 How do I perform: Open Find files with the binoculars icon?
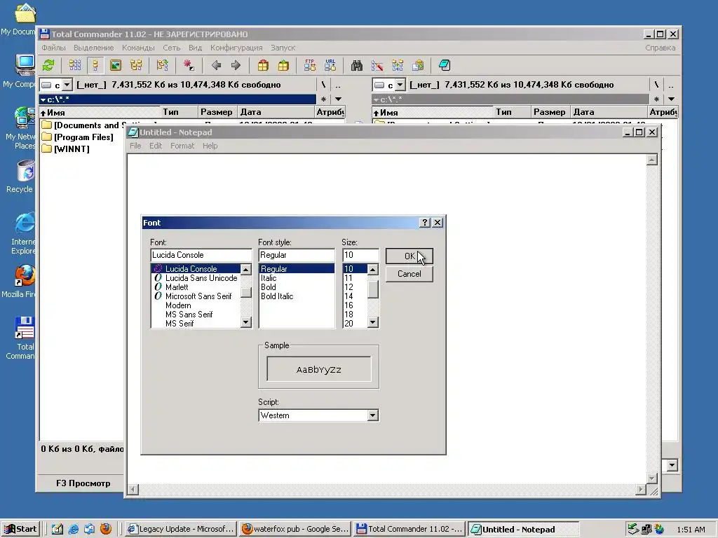[x=357, y=65]
